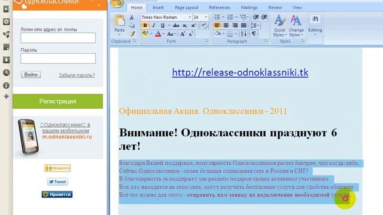Click the Забыли пароль? link
383x215 pixels.
coord(77,75)
